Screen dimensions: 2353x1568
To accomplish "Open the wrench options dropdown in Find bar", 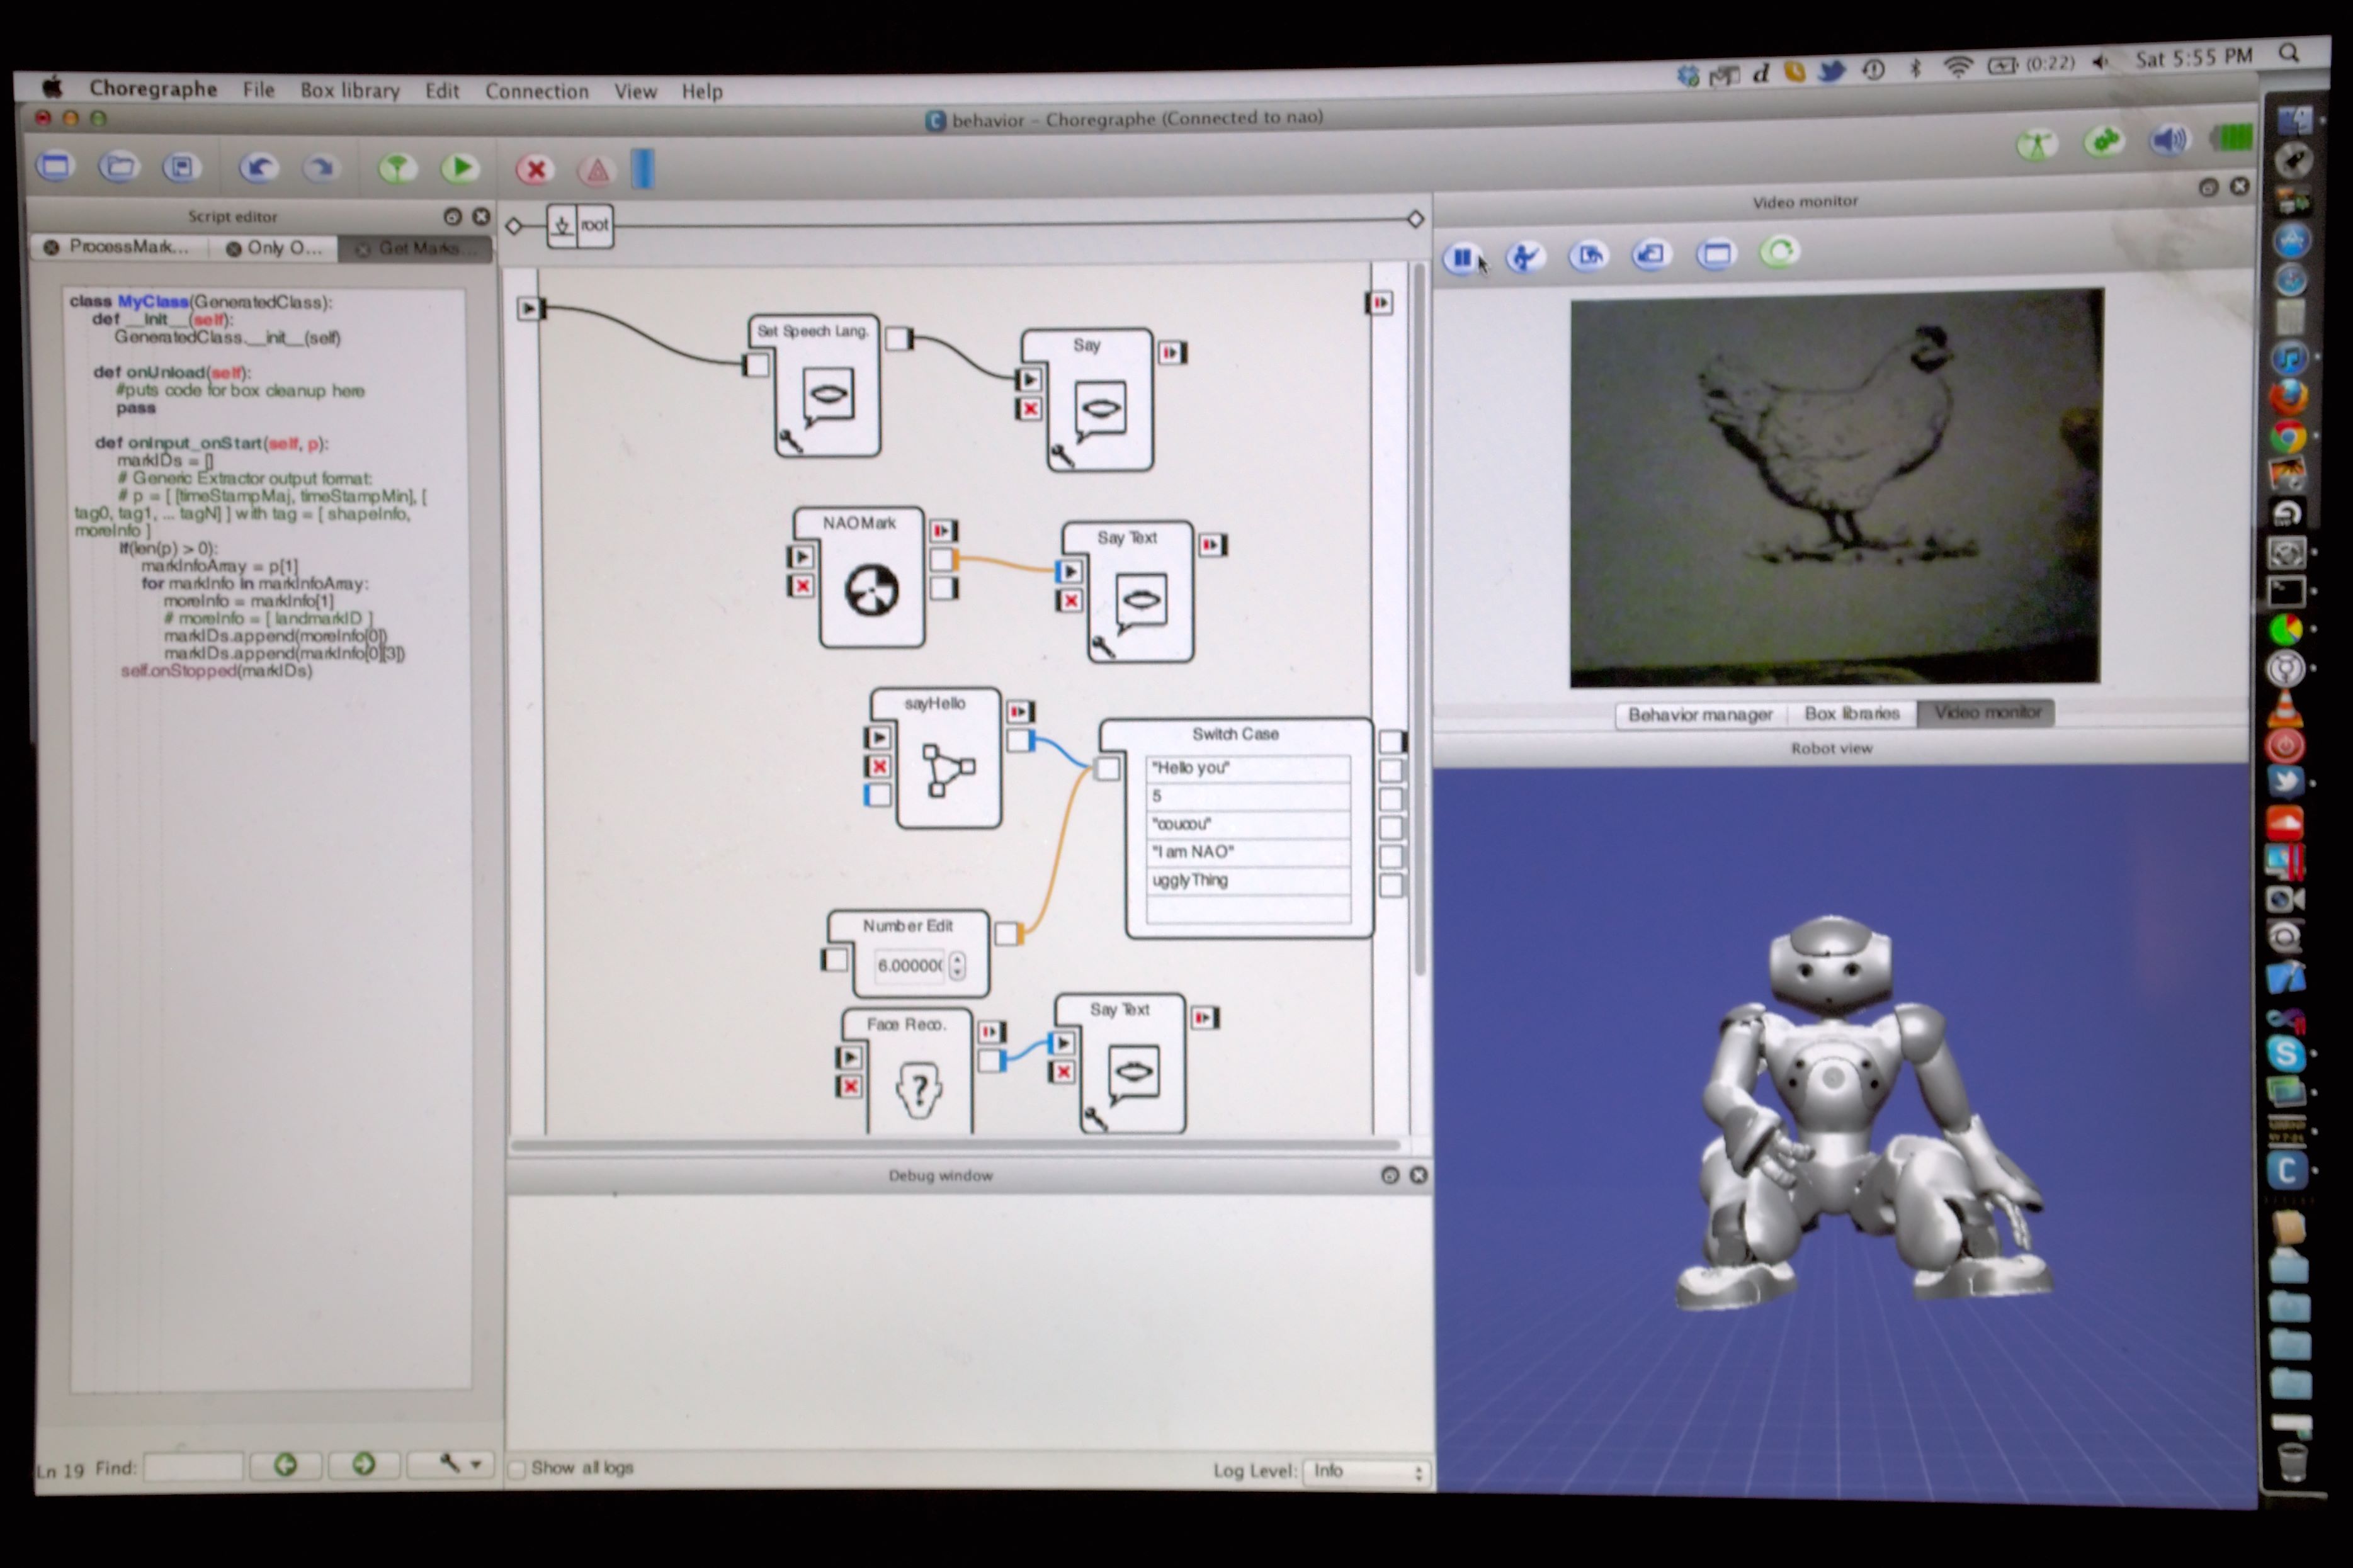I will point(459,1464).
